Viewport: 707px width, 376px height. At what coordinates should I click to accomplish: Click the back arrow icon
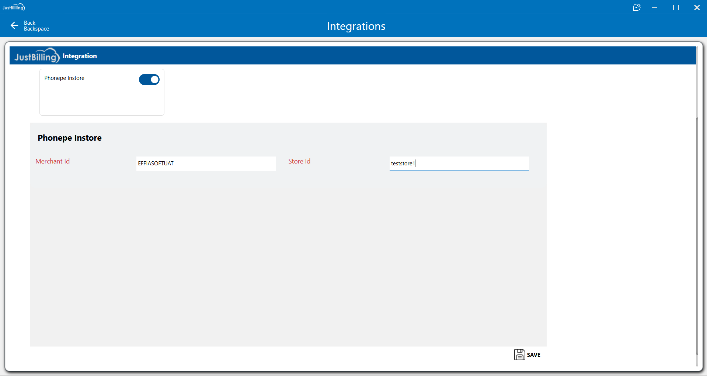coord(14,25)
